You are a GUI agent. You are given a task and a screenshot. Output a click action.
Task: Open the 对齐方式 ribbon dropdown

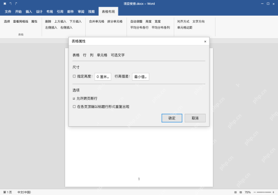coord(183,22)
